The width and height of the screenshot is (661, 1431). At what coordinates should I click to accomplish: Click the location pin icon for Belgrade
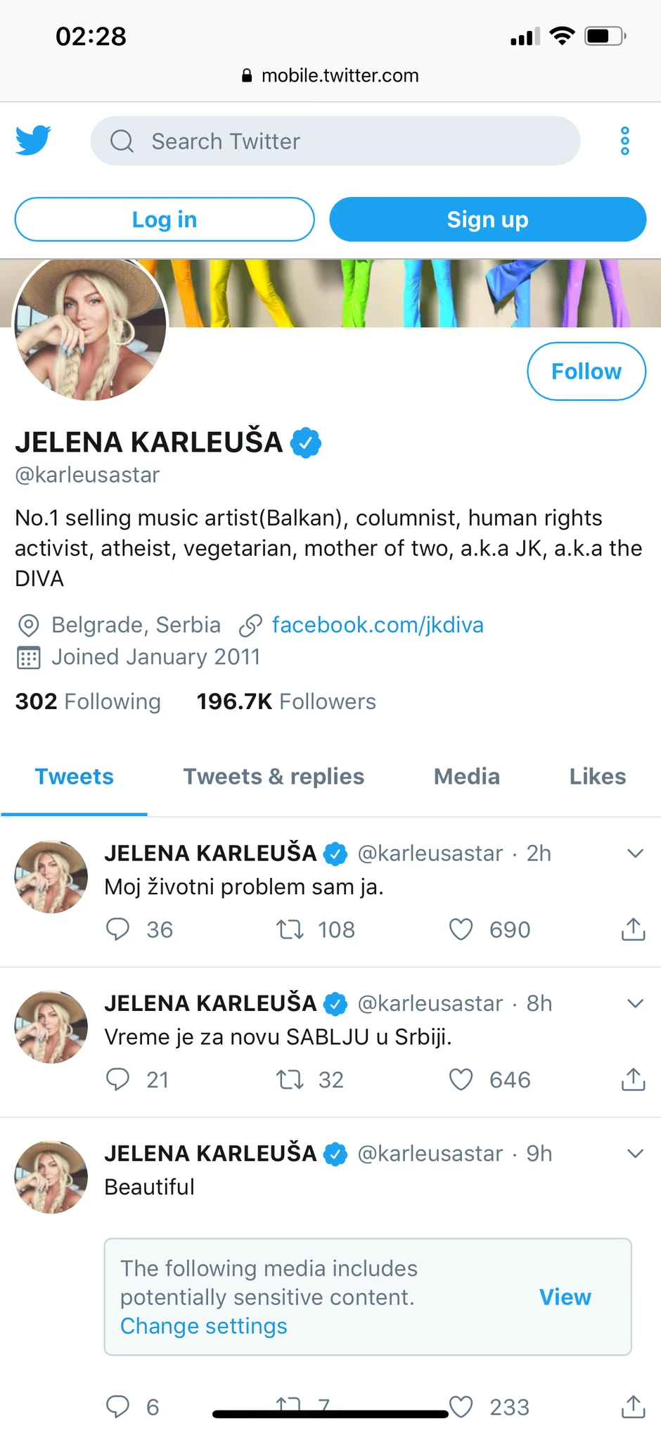point(28,625)
